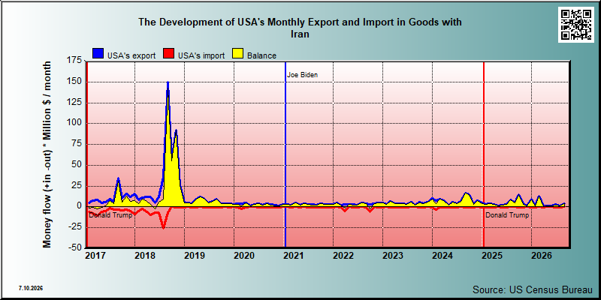Select the 'USA's export' legend label
The width and height of the screenshot is (601, 300).
(x=131, y=55)
